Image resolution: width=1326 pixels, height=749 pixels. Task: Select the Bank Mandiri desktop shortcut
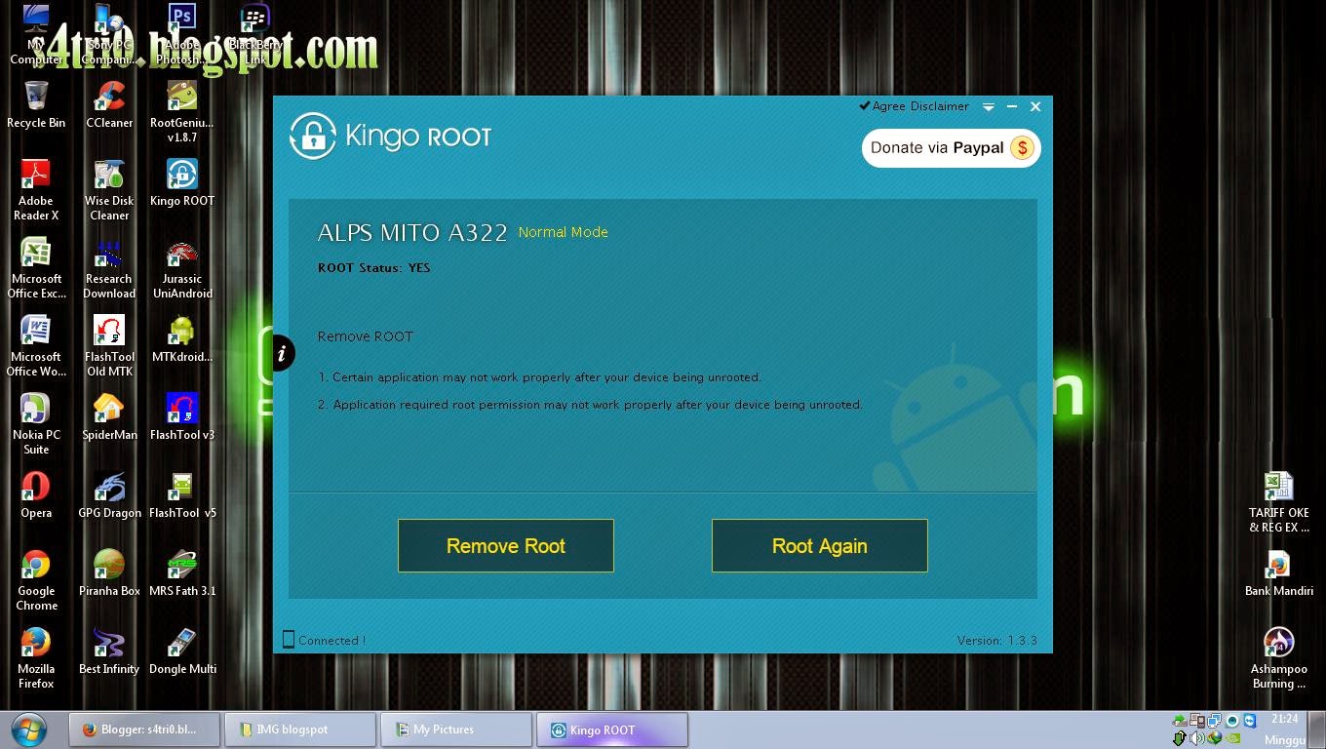[x=1278, y=572]
